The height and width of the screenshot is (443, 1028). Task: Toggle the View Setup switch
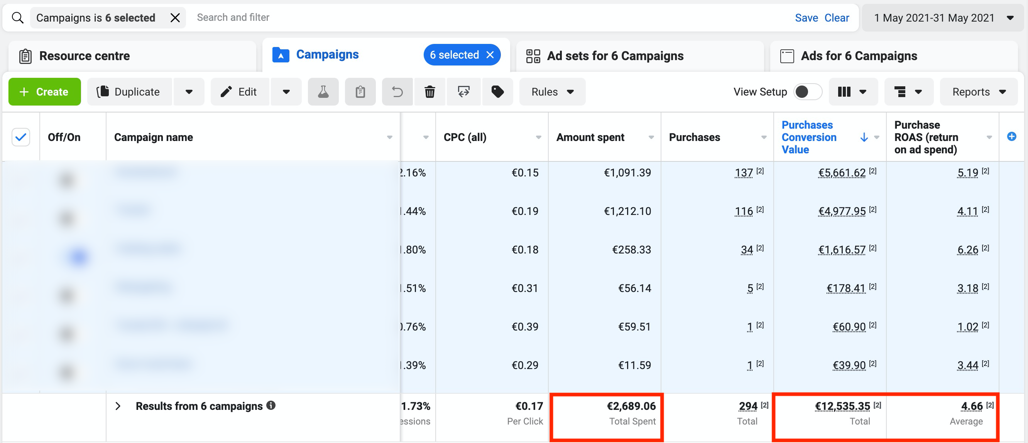(x=807, y=92)
